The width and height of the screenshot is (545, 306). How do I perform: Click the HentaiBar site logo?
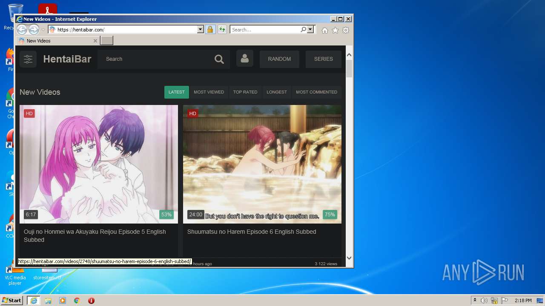pos(67,59)
